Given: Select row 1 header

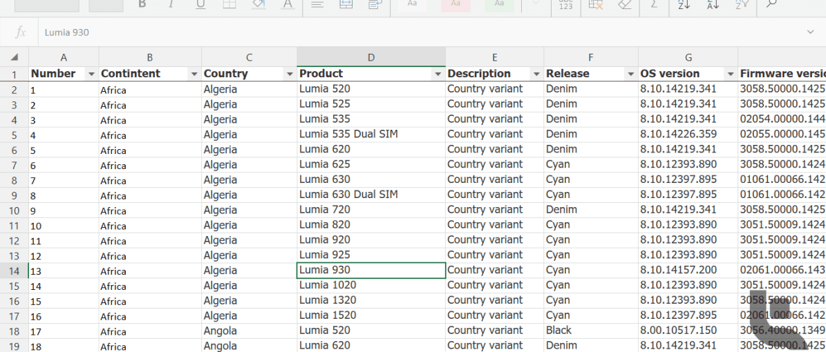Looking at the screenshot, I should click(x=15, y=74).
